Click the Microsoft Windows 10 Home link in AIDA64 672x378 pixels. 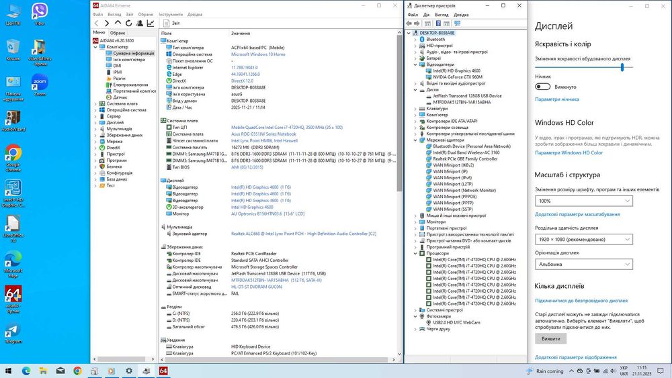[258, 54]
